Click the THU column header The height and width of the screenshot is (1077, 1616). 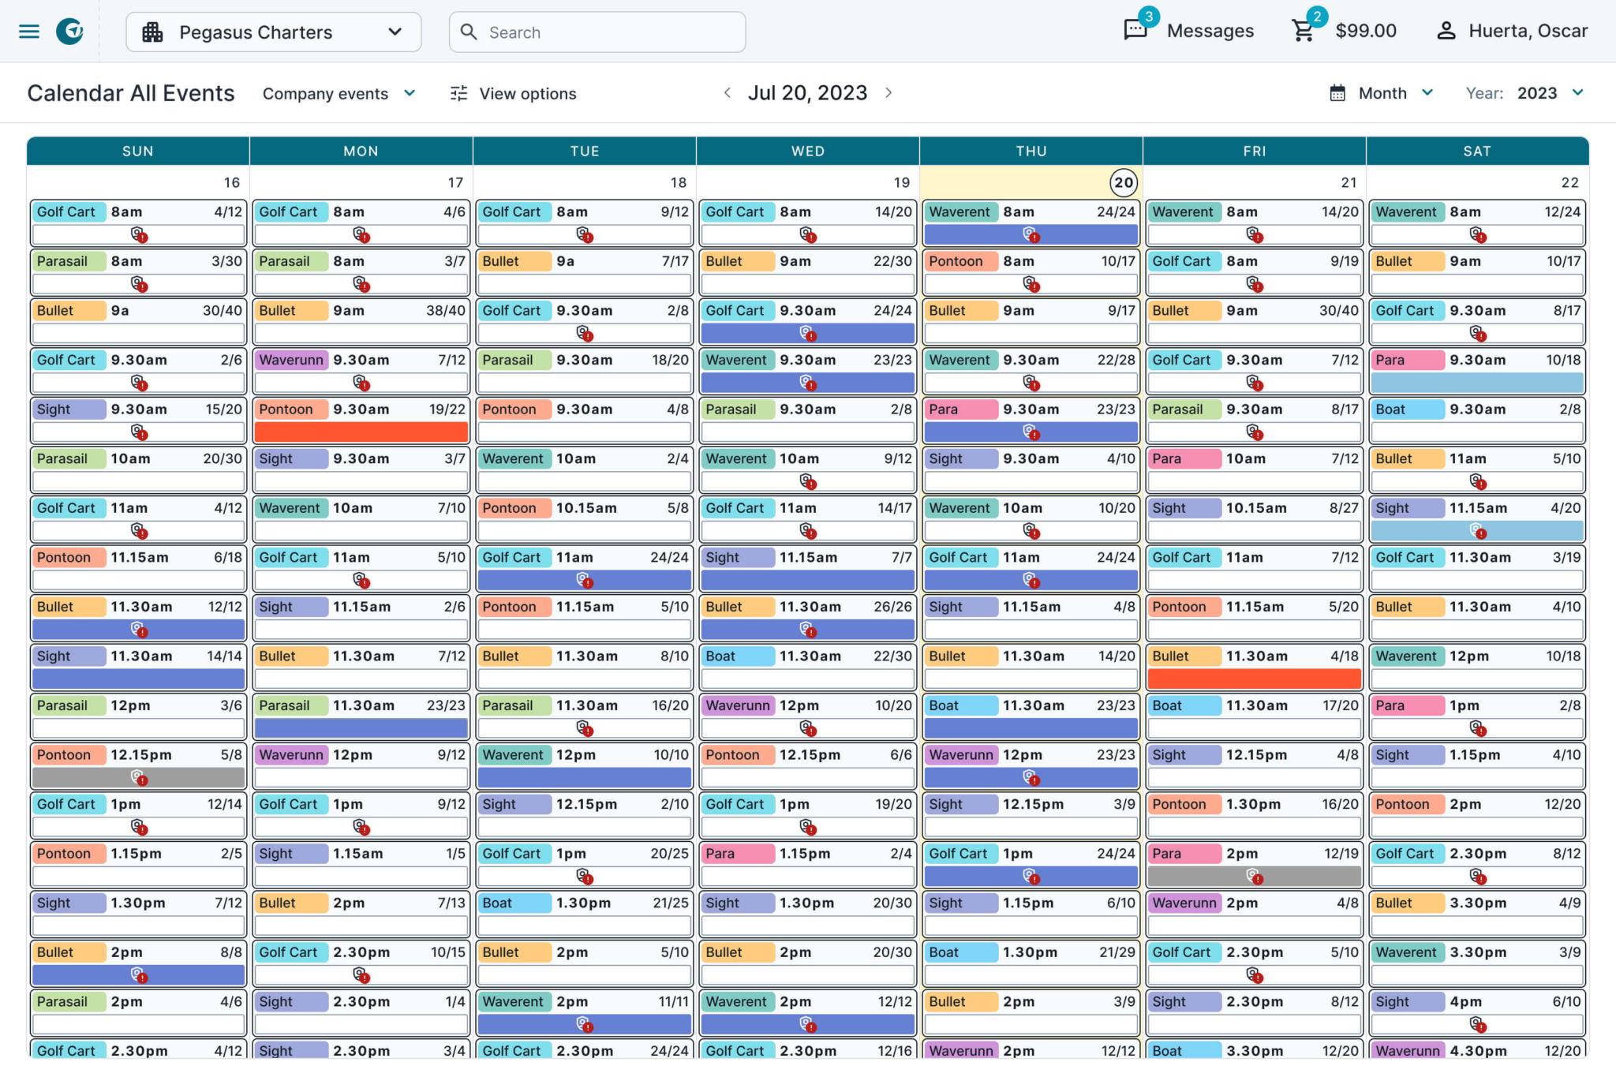point(1031,151)
